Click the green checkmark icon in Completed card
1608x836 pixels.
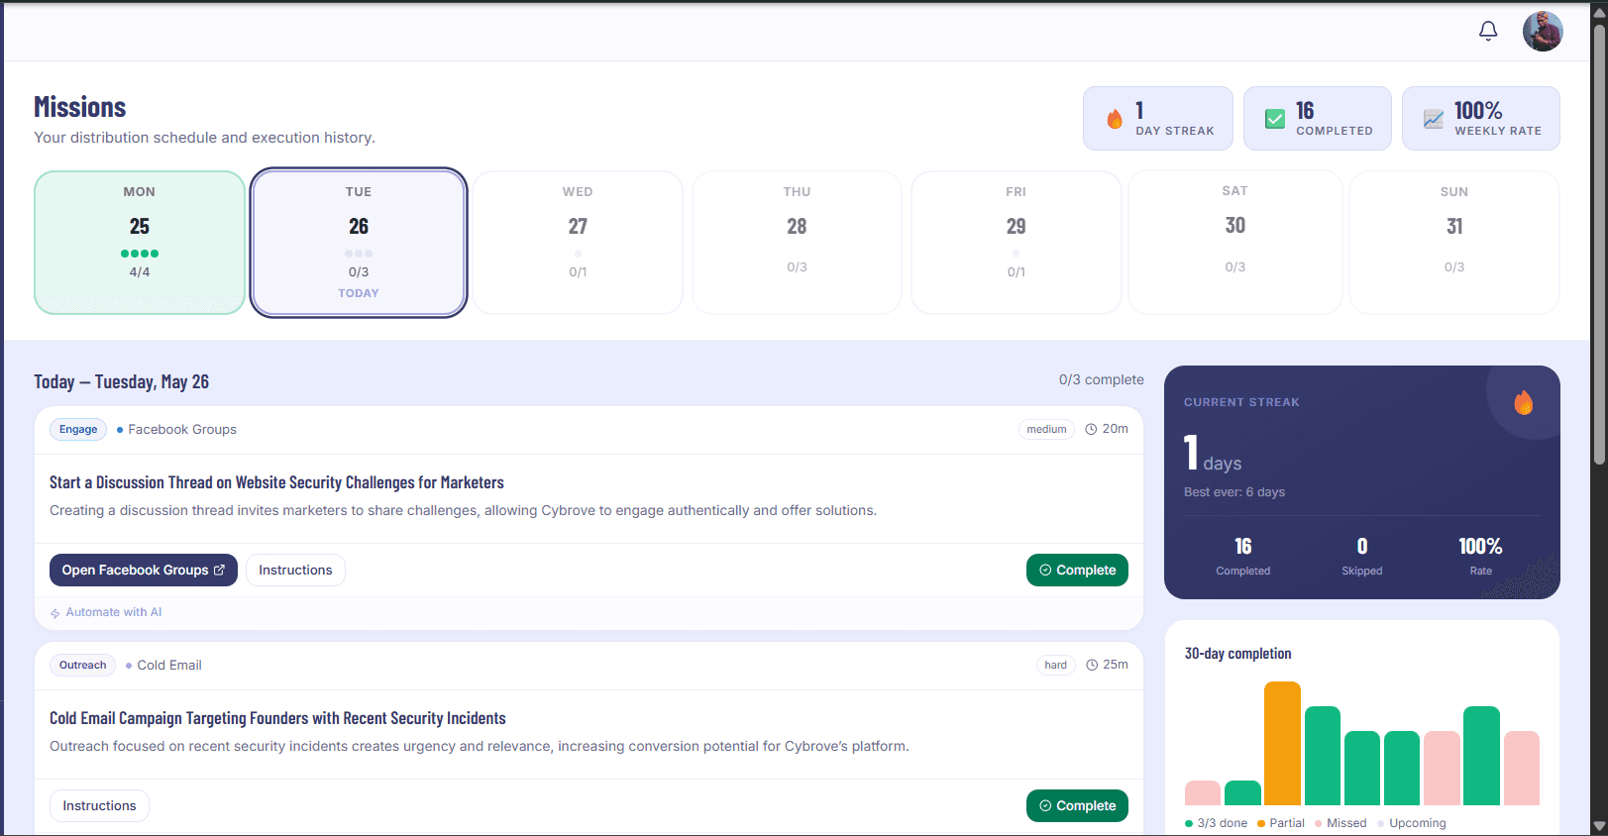point(1275,119)
